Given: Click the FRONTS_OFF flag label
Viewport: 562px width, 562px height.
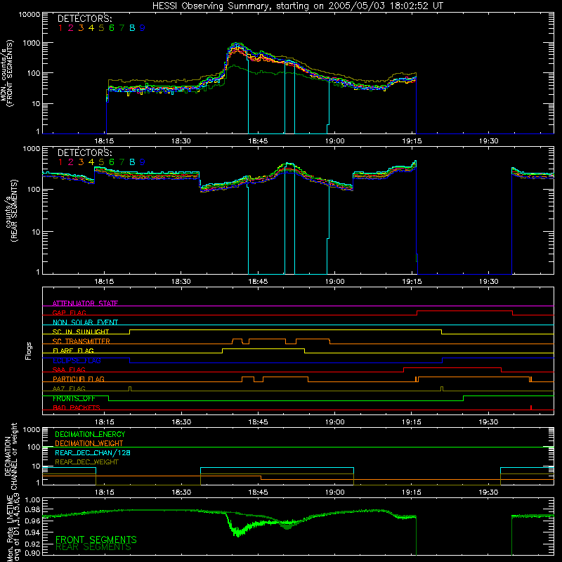Looking at the screenshot, I should coord(74,398).
